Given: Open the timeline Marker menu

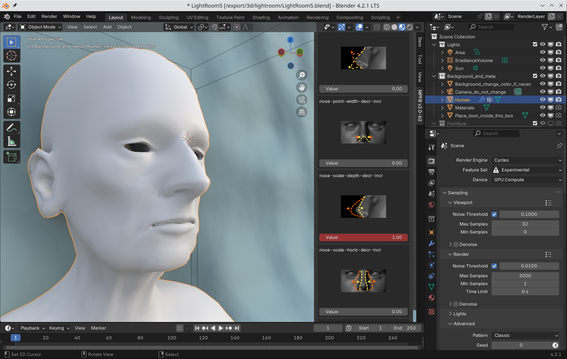Looking at the screenshot, I should [98, 328].
